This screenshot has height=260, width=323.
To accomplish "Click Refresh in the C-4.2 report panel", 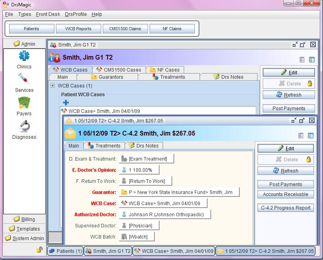I will coord(286,171).
